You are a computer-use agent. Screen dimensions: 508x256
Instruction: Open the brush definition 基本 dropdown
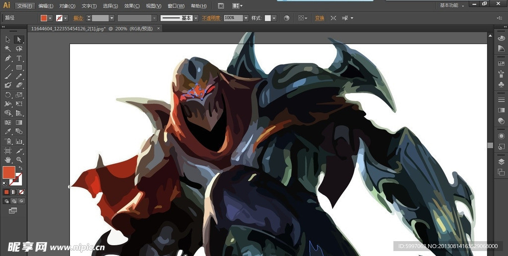coord(196,18)
